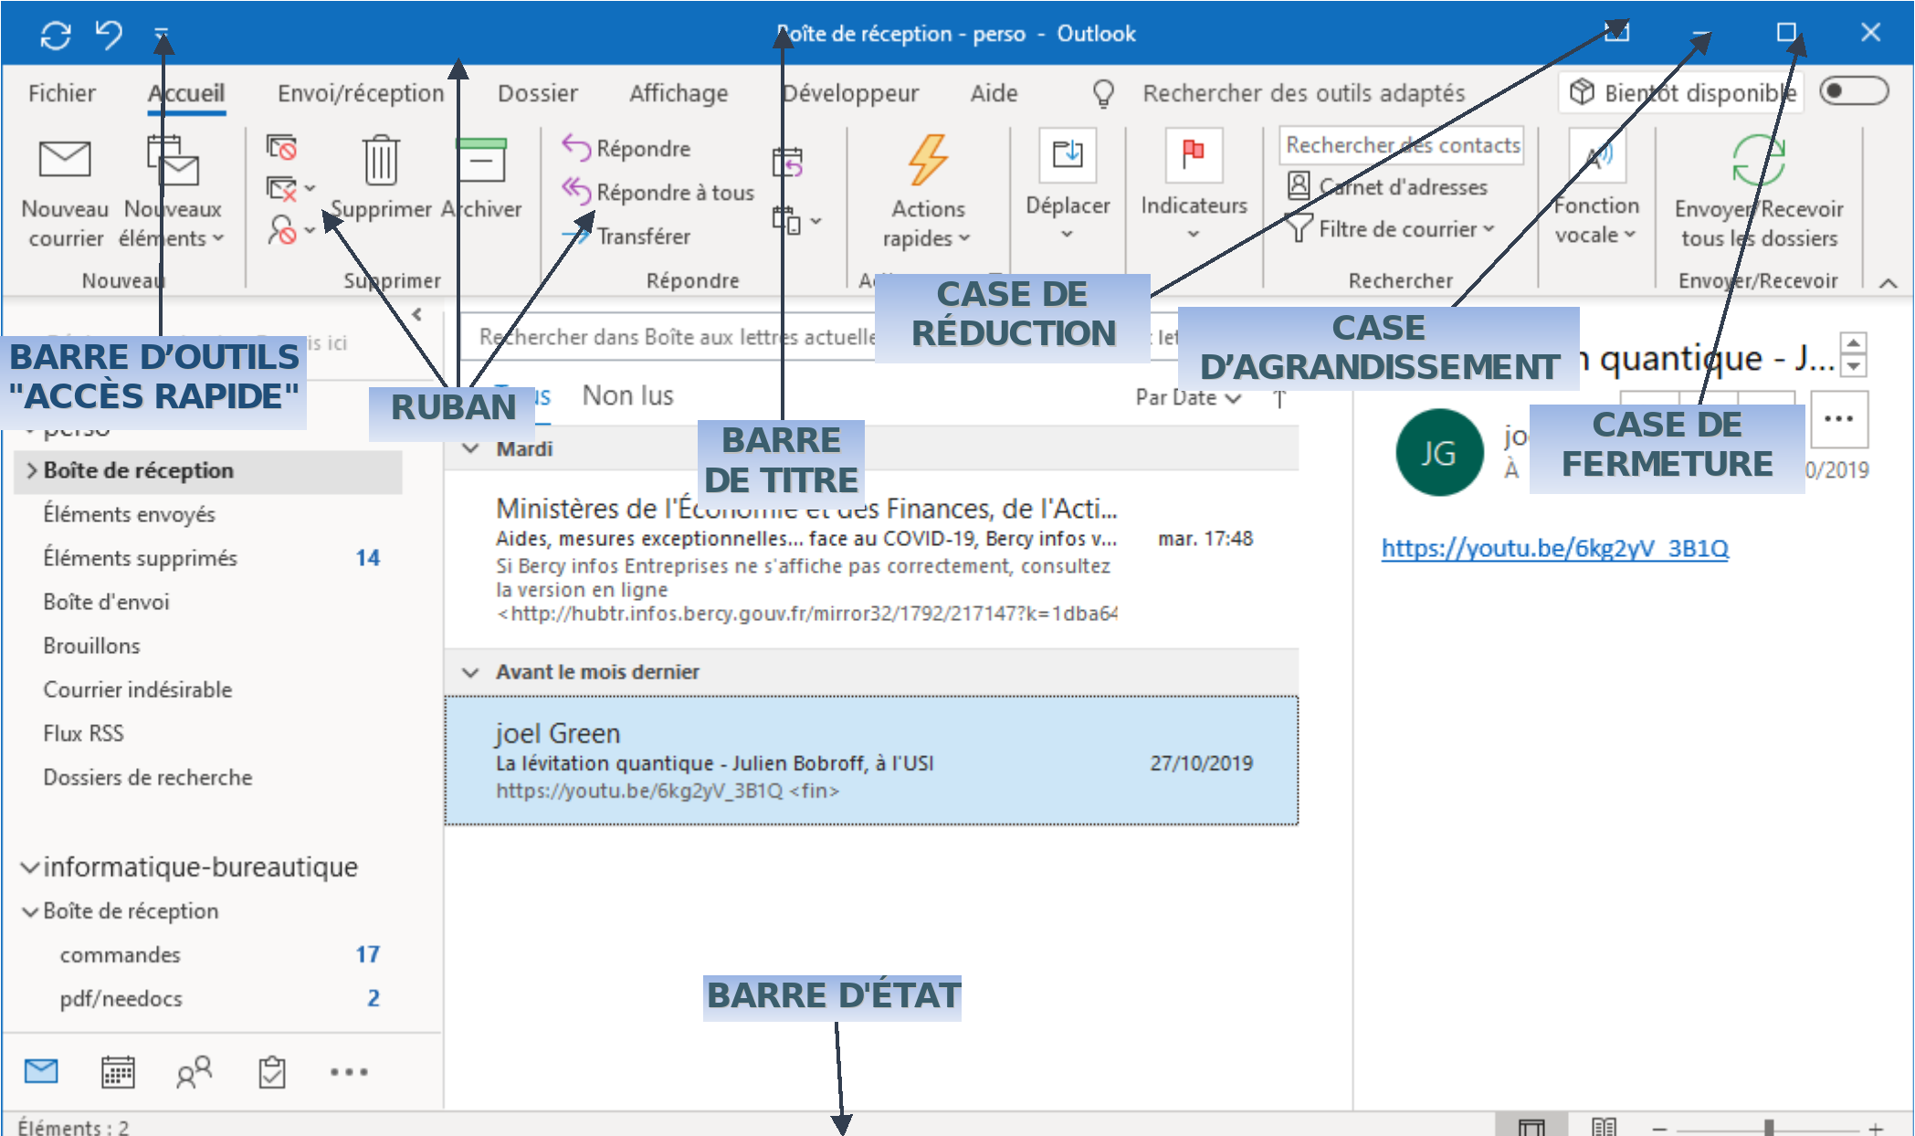Click Répondre in the ribbon

[626, 148]
